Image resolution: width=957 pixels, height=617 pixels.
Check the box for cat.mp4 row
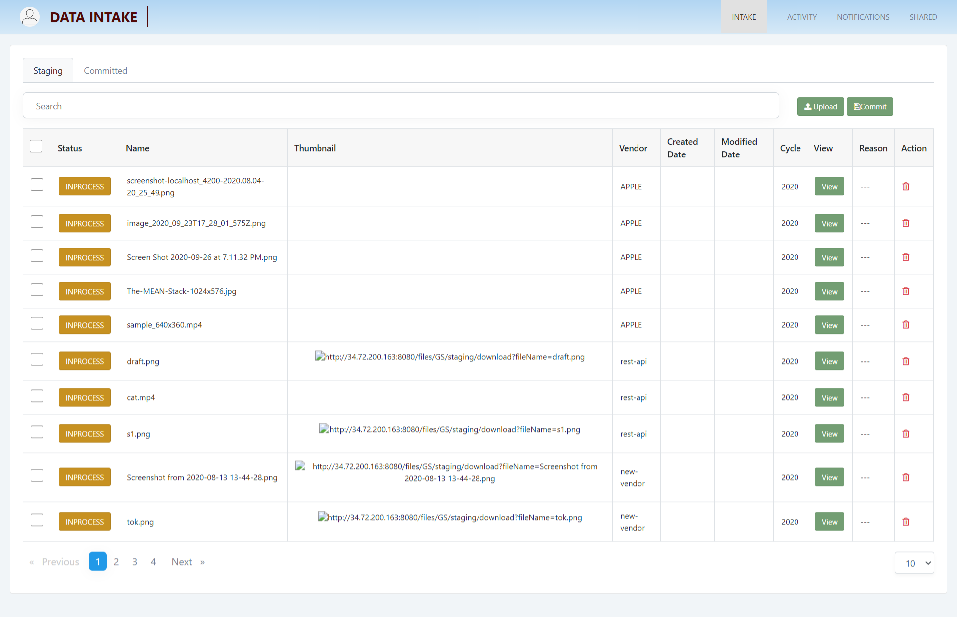(x=37, y=396)
